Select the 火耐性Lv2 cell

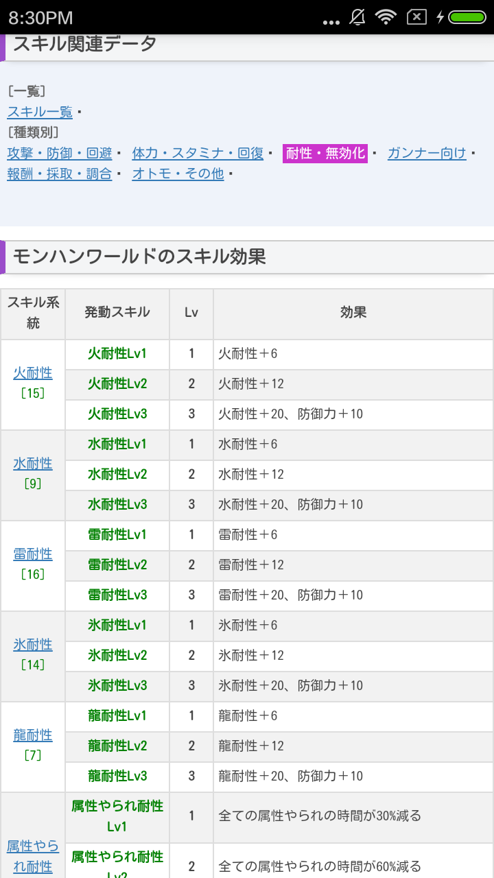coord(117,384)
